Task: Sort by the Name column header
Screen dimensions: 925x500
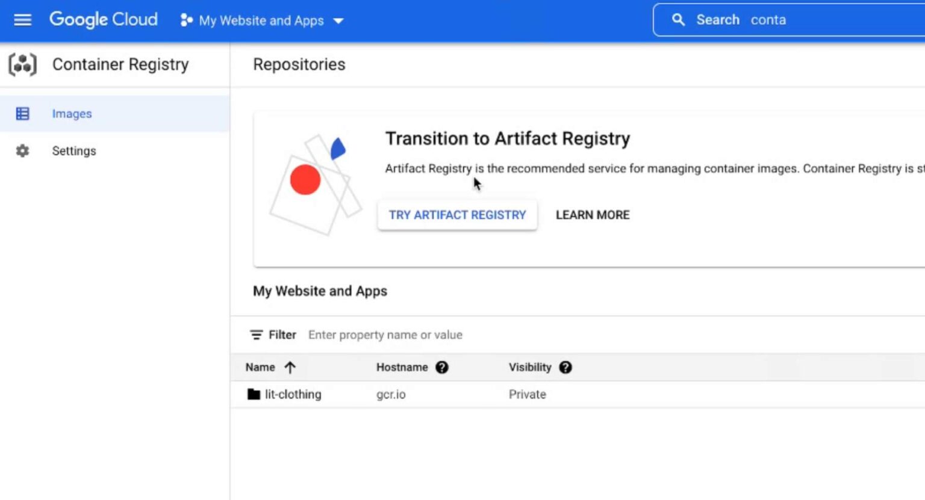Action: 260,367
